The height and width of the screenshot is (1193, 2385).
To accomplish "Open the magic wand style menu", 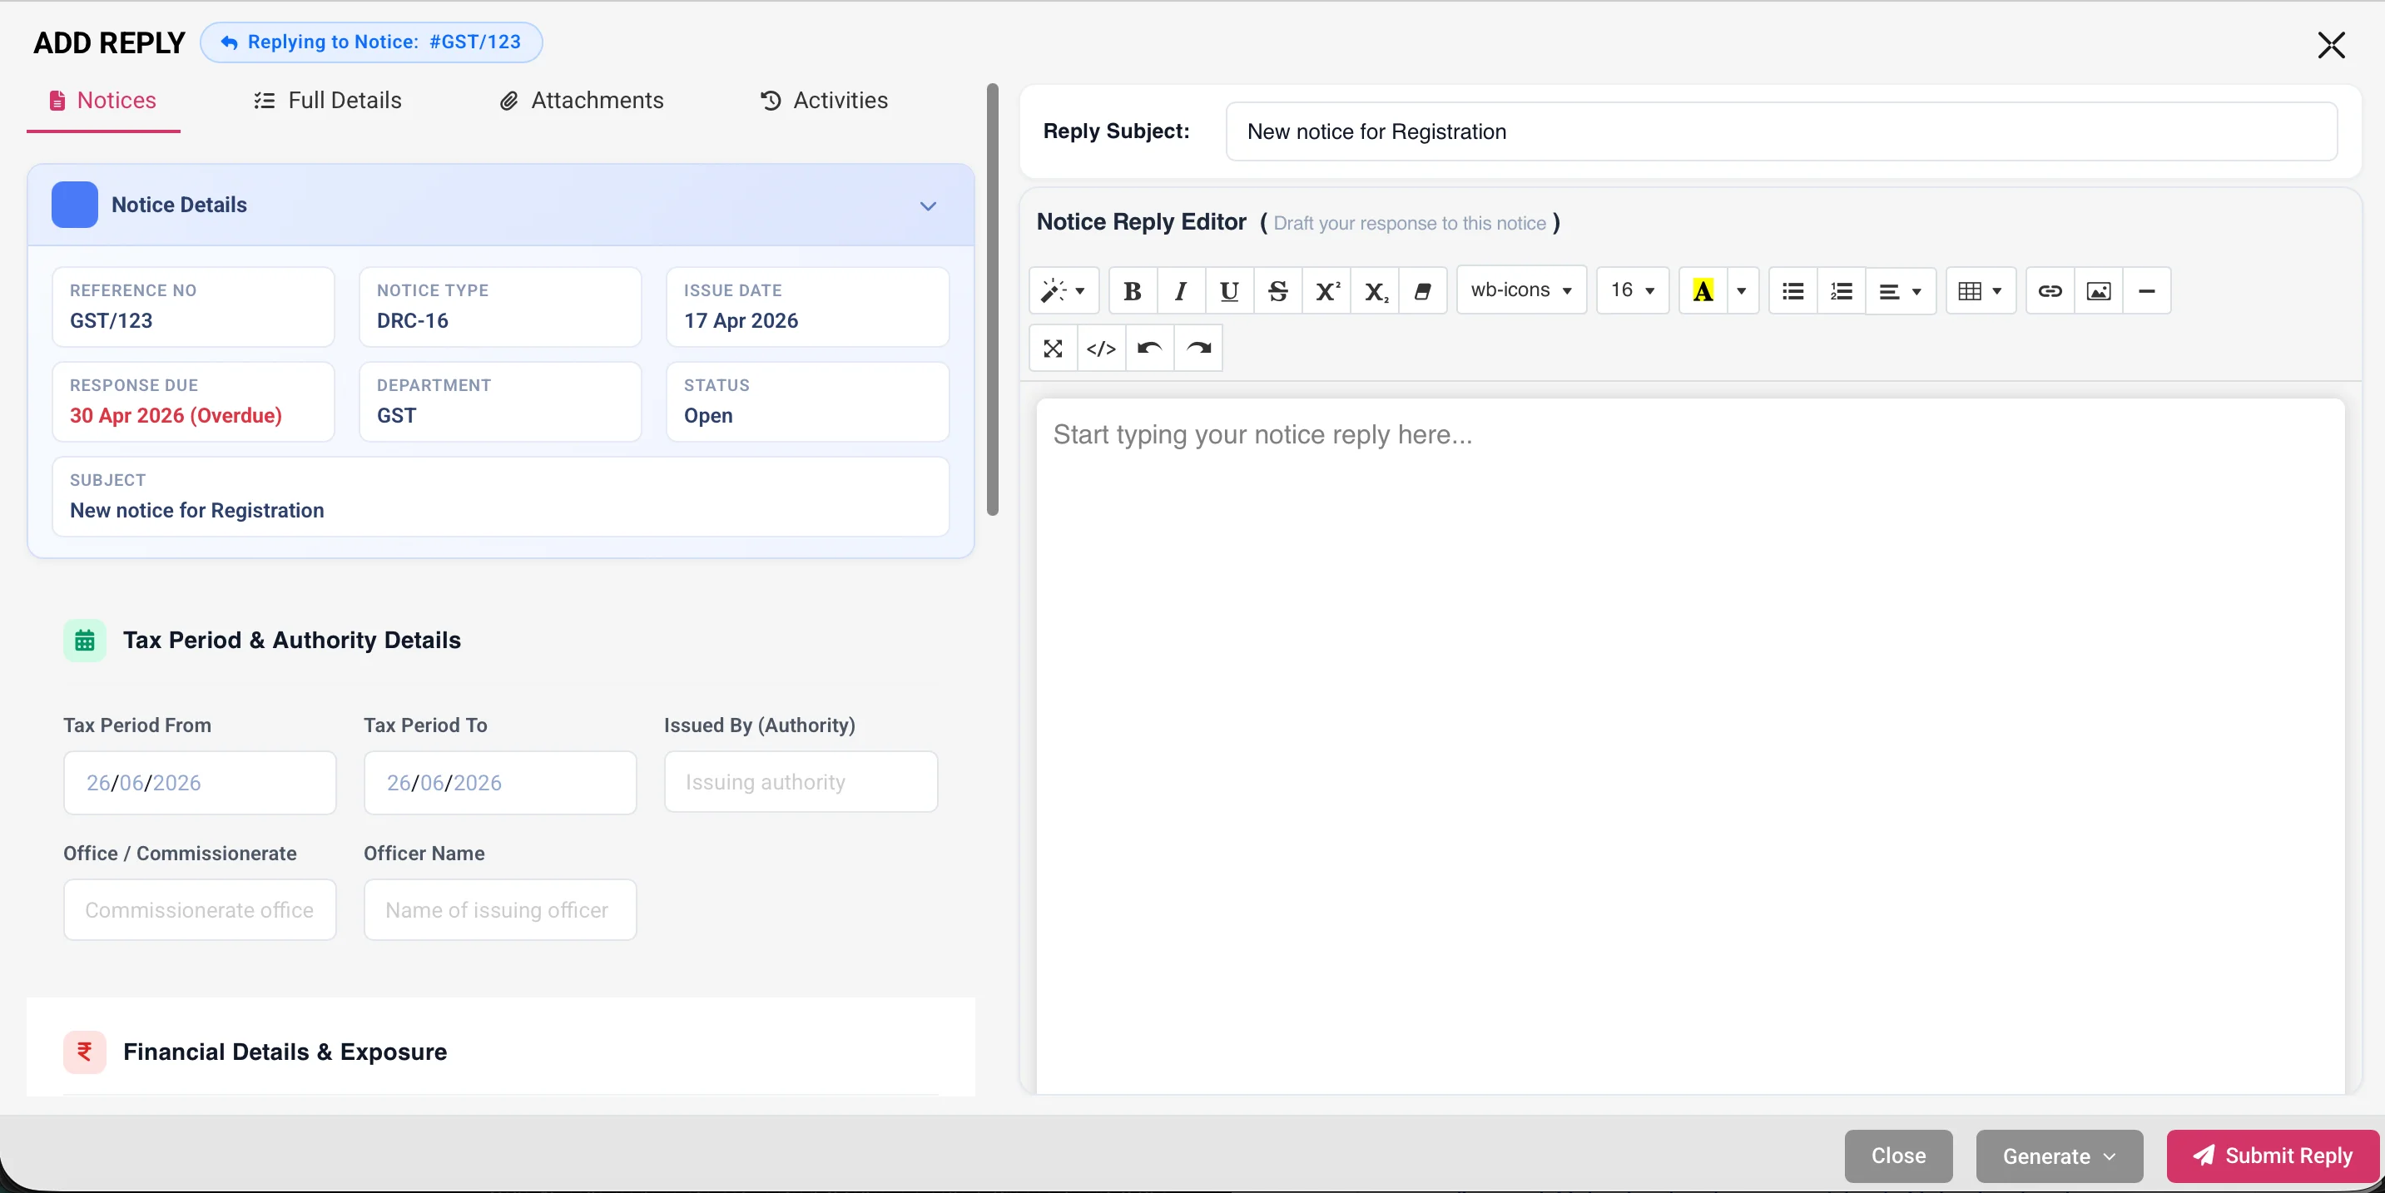I will 1063,290.
